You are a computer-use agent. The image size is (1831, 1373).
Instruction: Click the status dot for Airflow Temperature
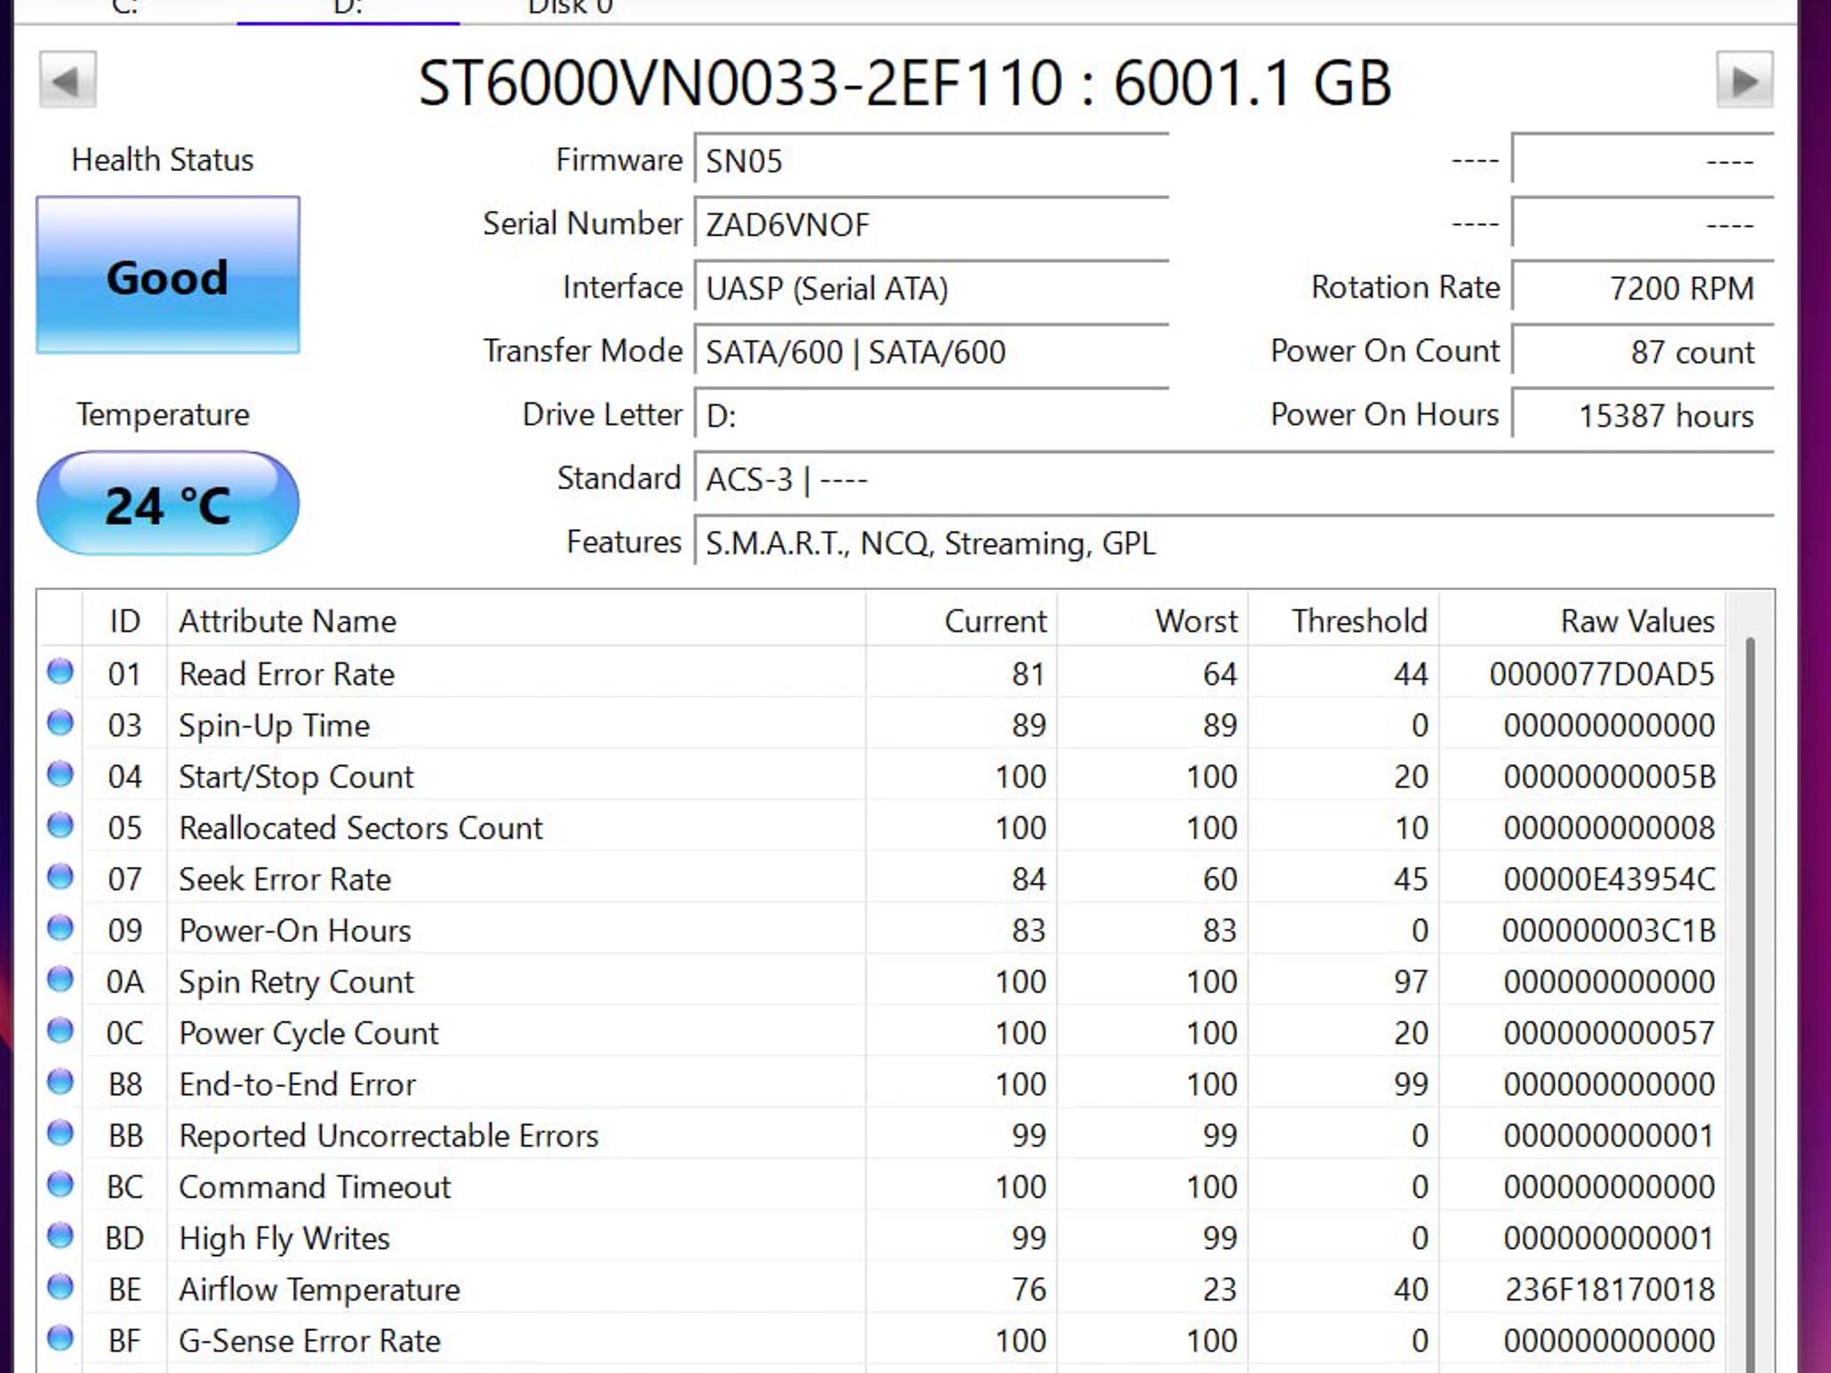pyautogui.click(x=60, y=1287)
